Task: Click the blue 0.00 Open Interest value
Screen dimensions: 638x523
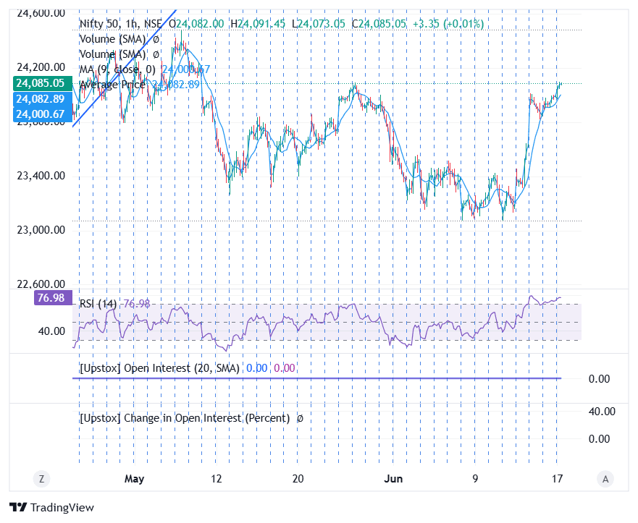Action: point(257,368)
